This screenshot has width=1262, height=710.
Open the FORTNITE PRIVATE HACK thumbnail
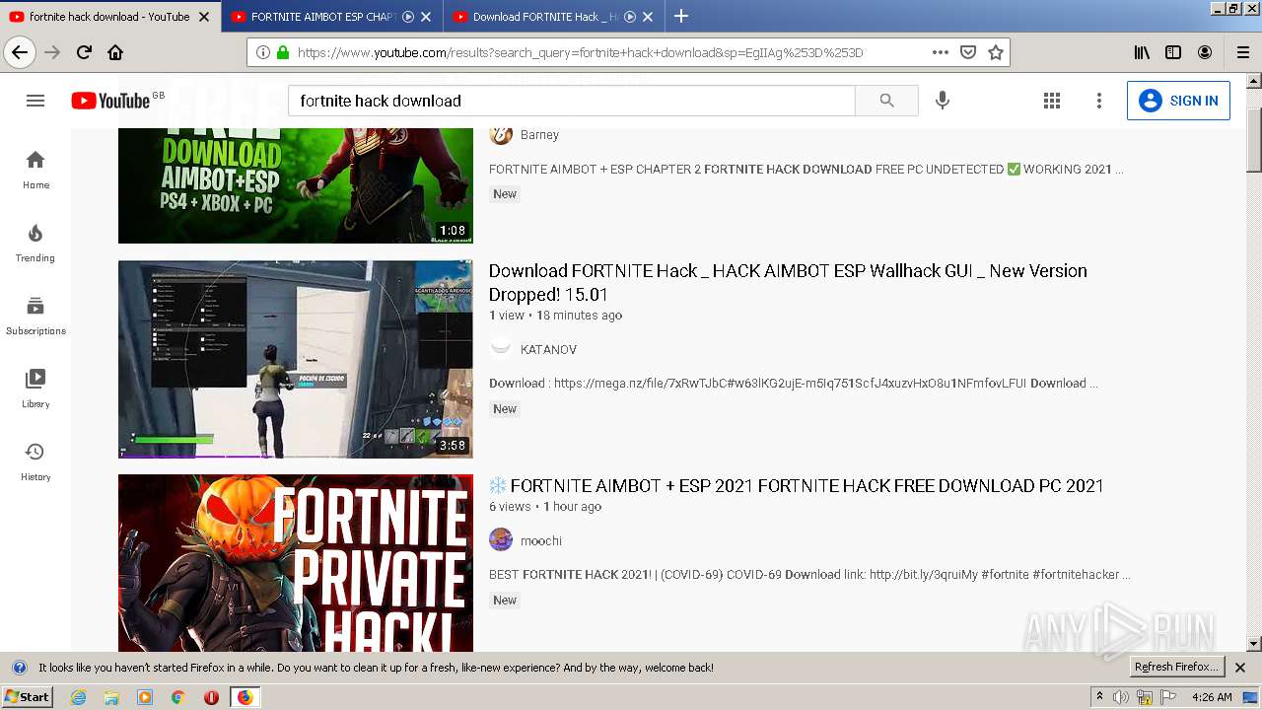pyautogui.click(x=296, y=563)
